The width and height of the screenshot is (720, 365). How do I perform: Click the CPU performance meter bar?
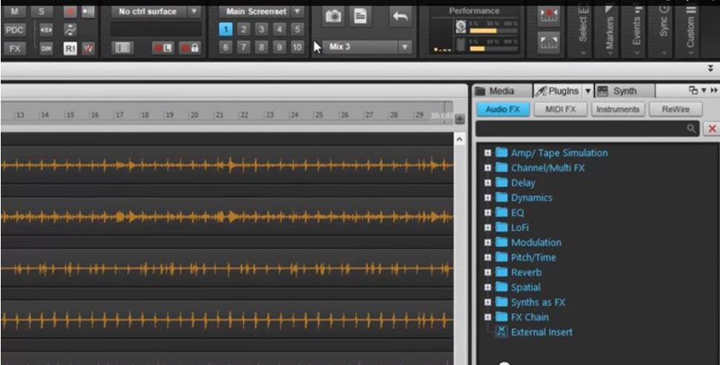click(x=492, y=49)
